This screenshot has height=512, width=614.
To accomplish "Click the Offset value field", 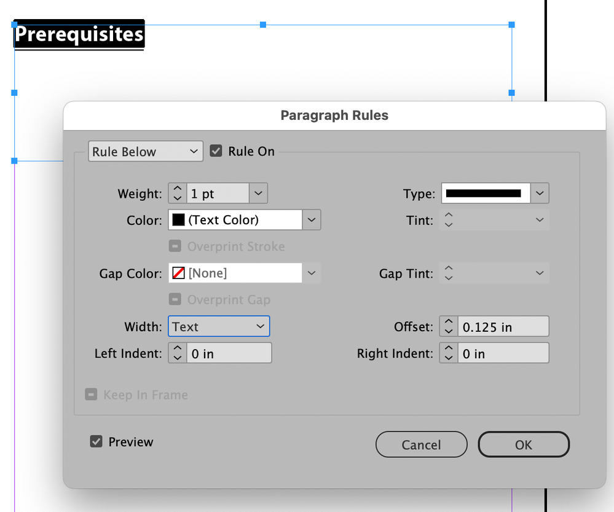I will click(503, 327).
